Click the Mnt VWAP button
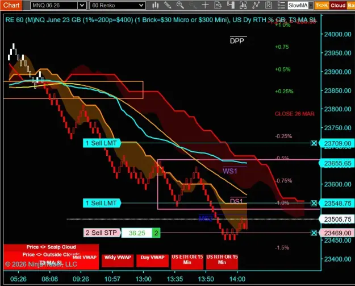Screen dimensions: 355x286 pos(85,258)
